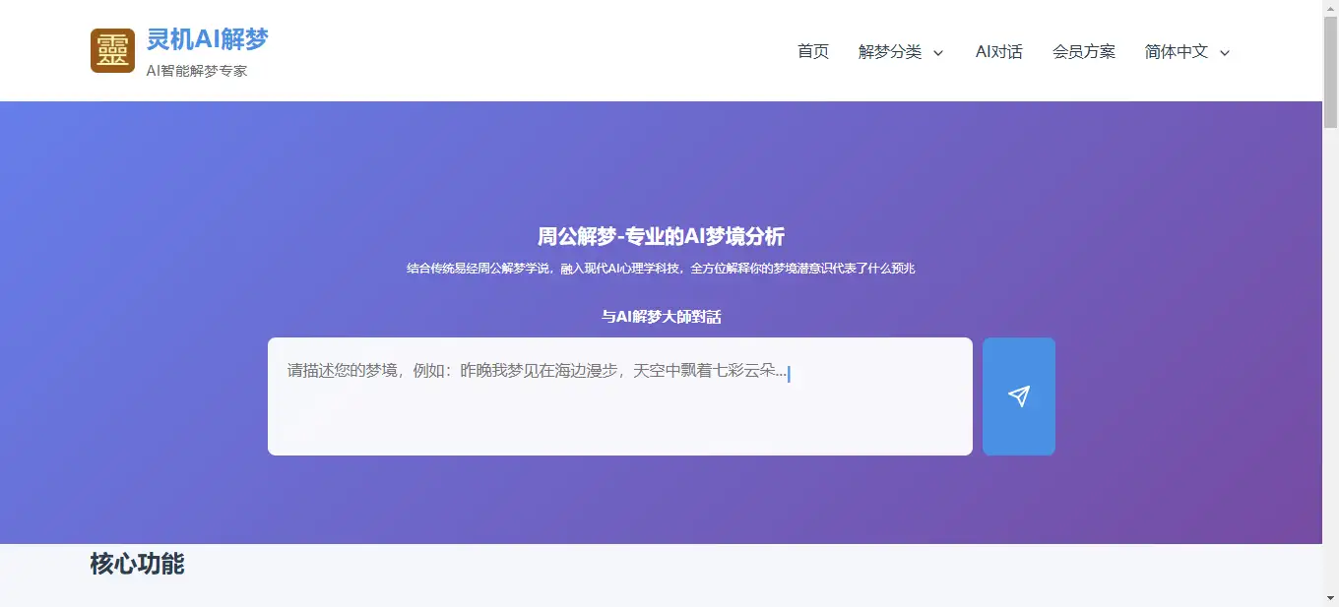Click the 结合传统易经周公解梦学说 description text
This screenshot has height=607, width=1339.
(661, 269)
